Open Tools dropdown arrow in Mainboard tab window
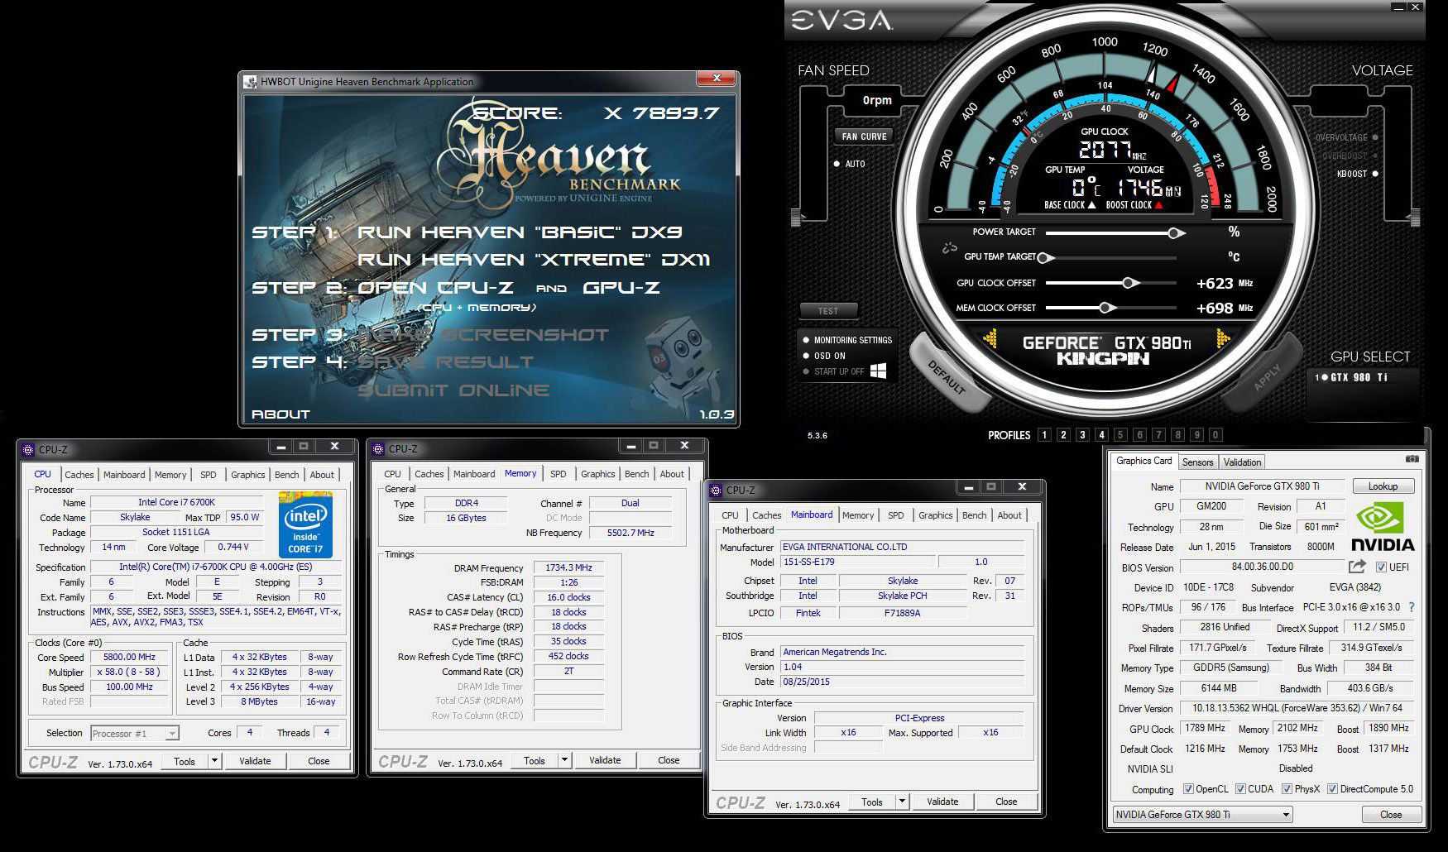The width and height of the screenshot is (1448, 852). click(x=902, y=802)
